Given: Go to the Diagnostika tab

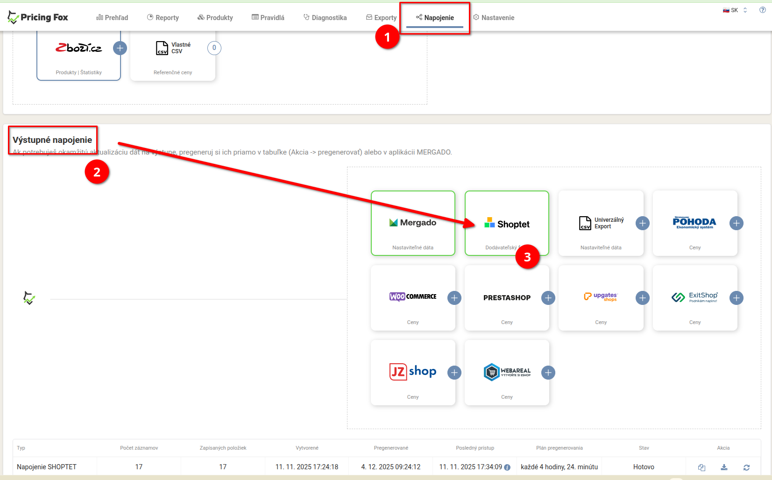Looking at the screenshot, I should tap(325, 18).
